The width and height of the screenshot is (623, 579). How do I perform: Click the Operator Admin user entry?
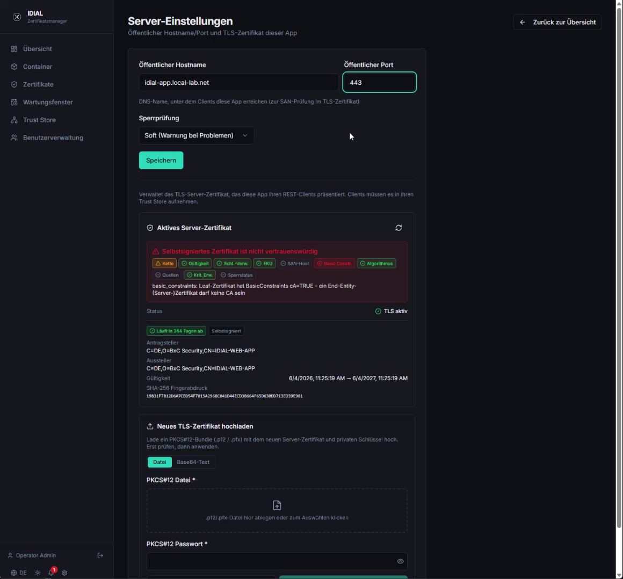[32, 555]
